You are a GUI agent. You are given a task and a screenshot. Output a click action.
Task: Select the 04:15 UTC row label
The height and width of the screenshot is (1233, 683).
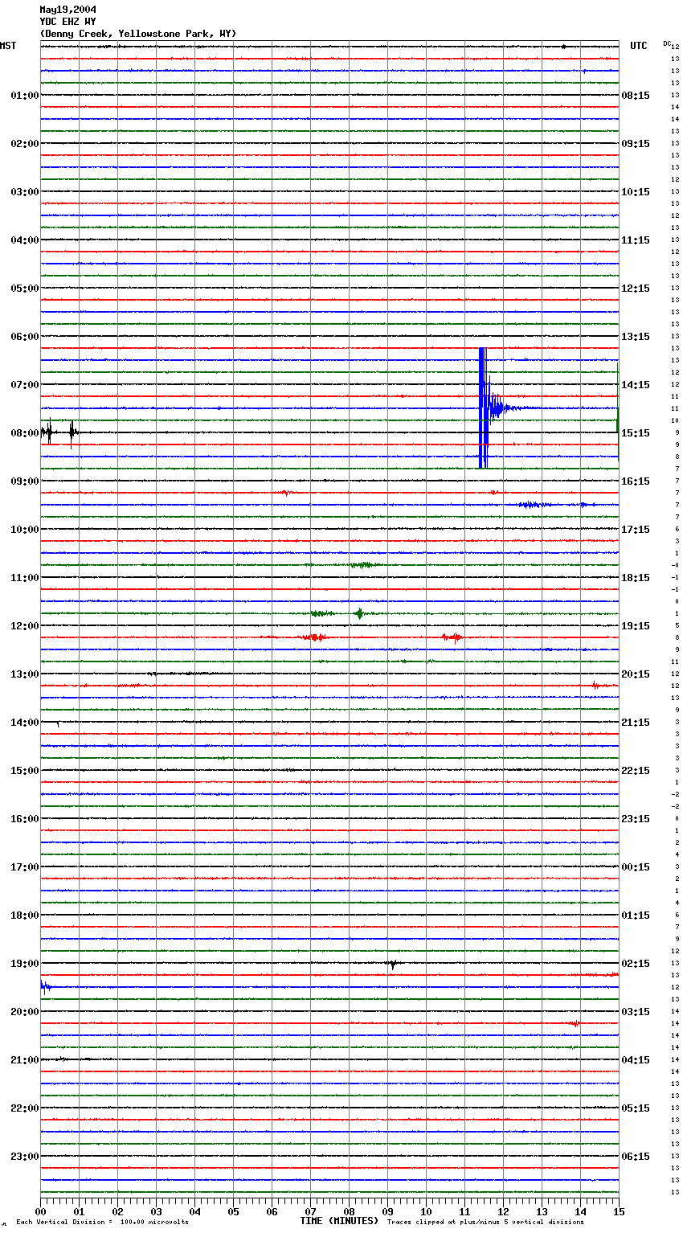point(636,1060)
